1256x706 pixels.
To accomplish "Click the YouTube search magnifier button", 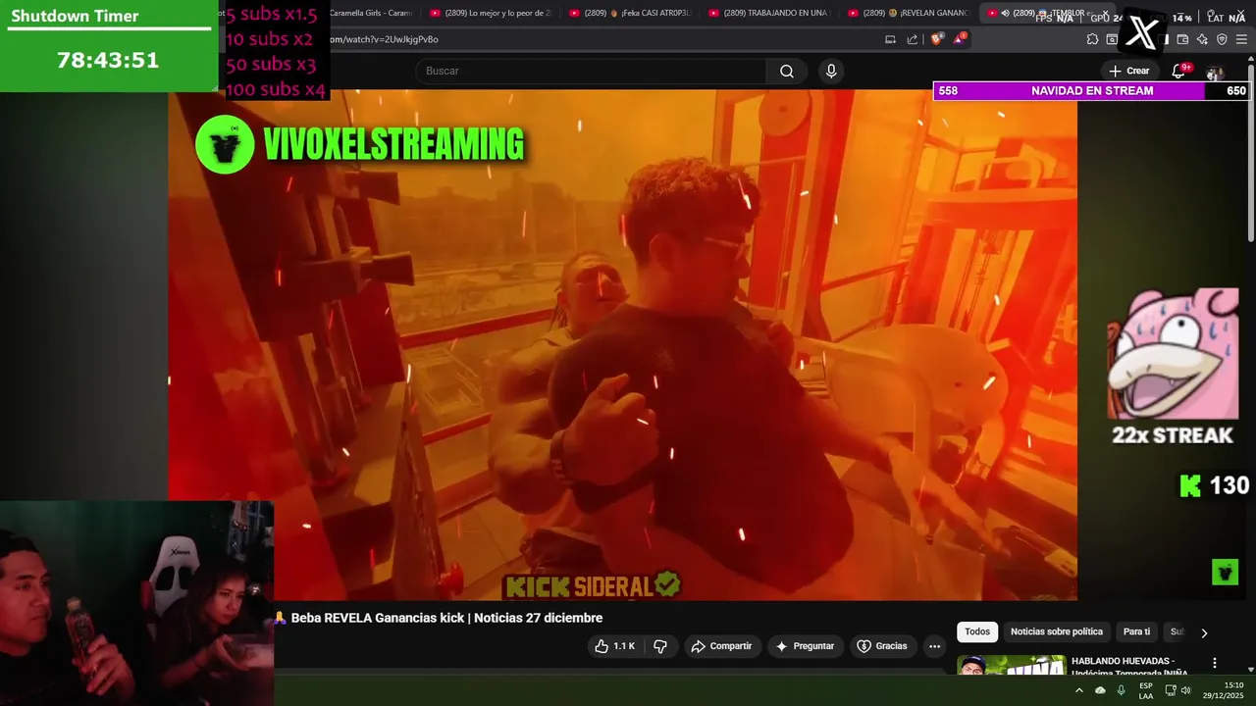I will tap(787, 71).
